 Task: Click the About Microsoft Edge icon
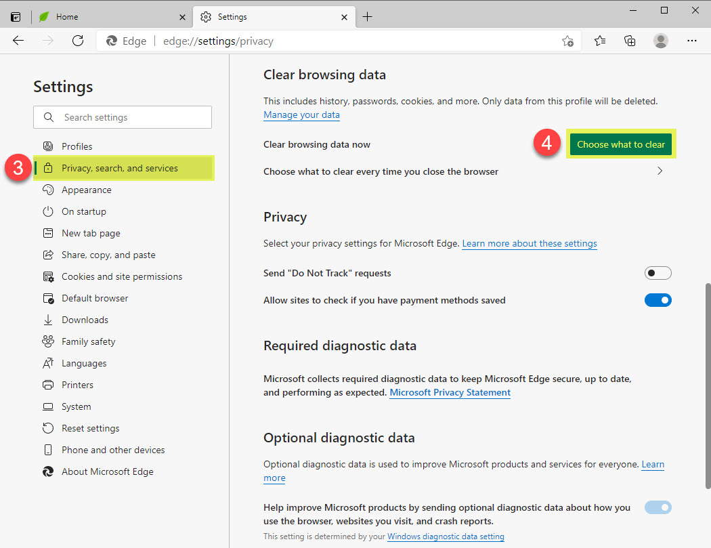47,471
